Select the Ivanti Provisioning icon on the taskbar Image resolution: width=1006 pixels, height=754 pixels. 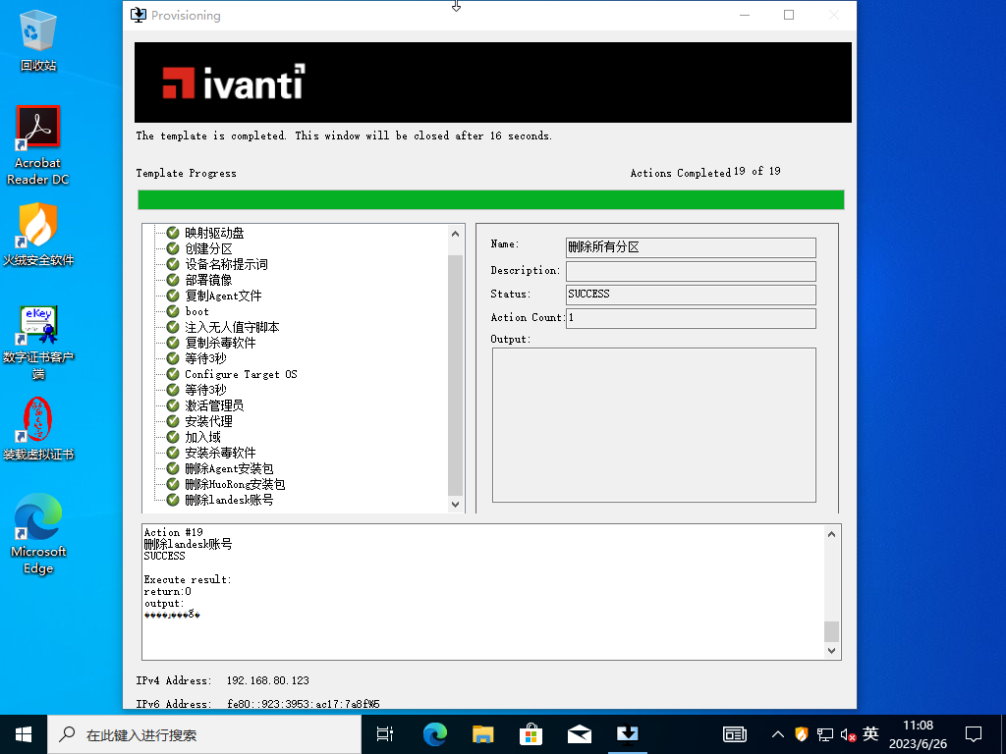(627, 733)
